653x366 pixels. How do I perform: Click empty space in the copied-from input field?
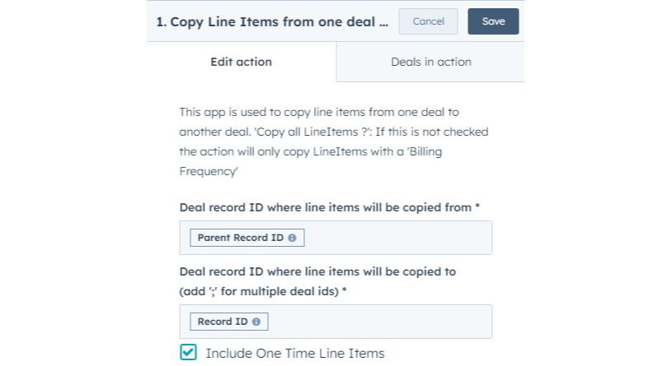coord(396,238)
